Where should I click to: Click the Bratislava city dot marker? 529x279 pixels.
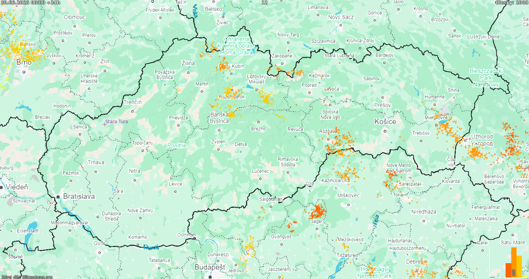pos(58,197)
